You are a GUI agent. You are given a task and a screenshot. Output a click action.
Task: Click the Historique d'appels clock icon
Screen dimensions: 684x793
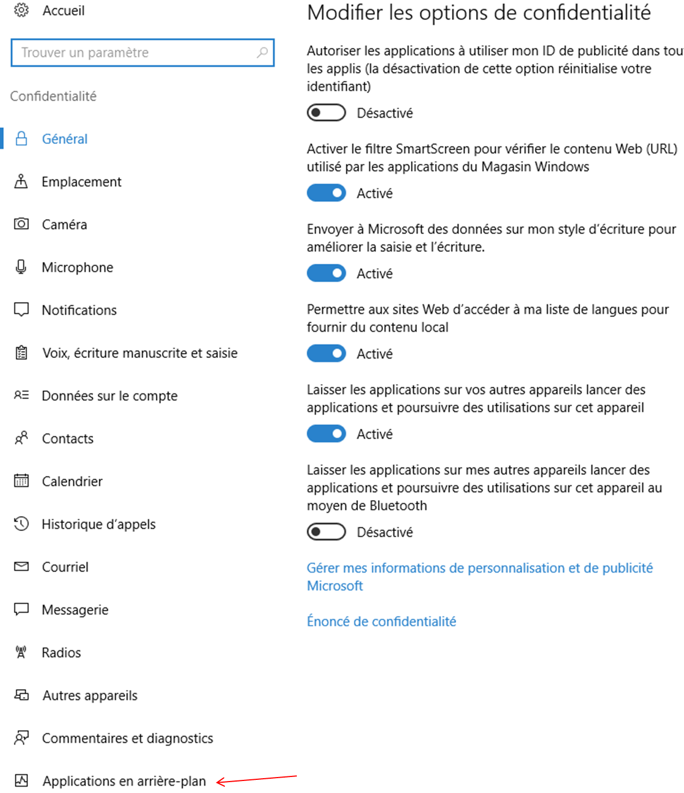coord(21,524)
